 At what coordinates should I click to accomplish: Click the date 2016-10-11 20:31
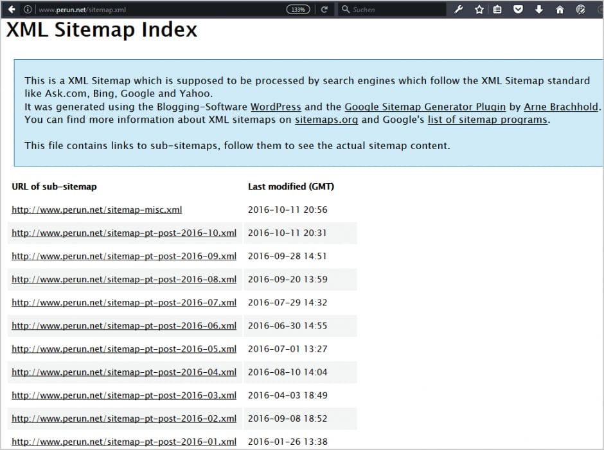coord(287,233)
